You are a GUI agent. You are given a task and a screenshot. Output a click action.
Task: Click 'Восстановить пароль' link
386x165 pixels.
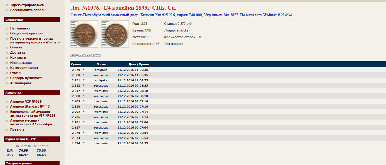pos(27,10)
